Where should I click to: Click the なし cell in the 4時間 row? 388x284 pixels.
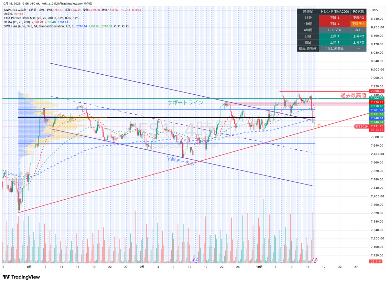pyautogui.click(x=358, y=30)
